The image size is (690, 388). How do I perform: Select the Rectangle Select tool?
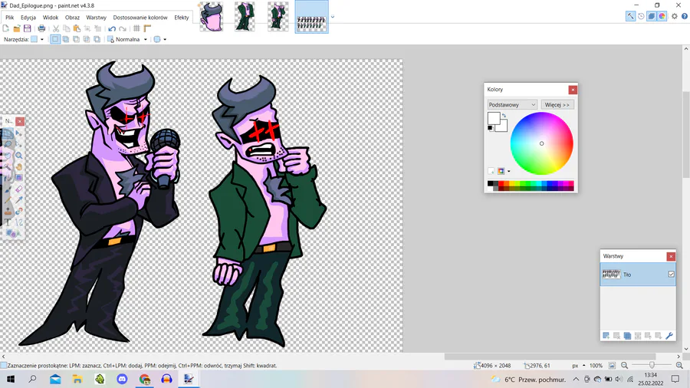pos(8,133)
